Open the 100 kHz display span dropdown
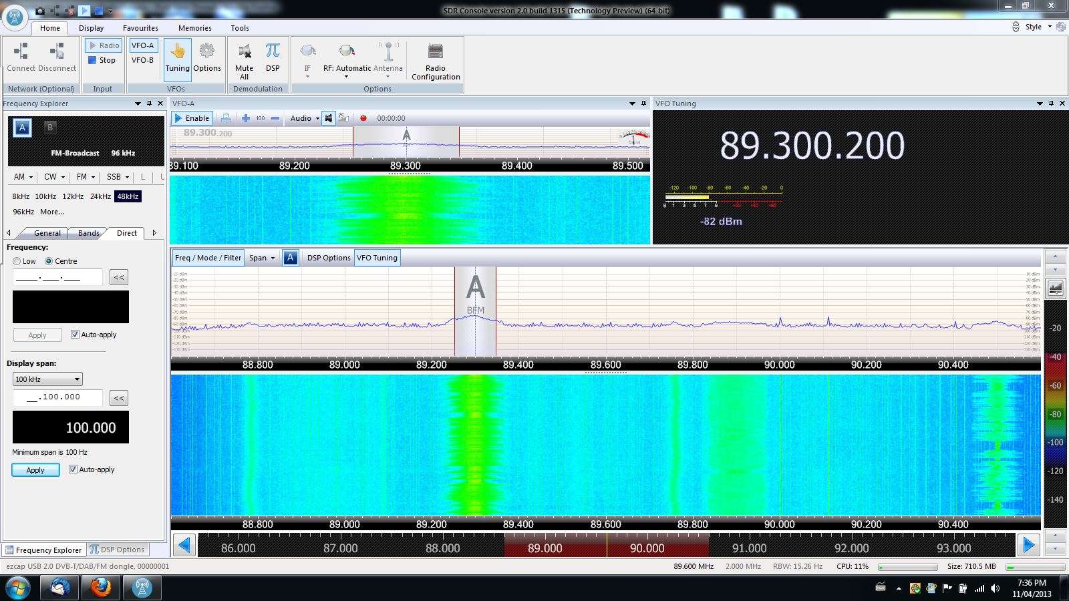 (47, 379)
